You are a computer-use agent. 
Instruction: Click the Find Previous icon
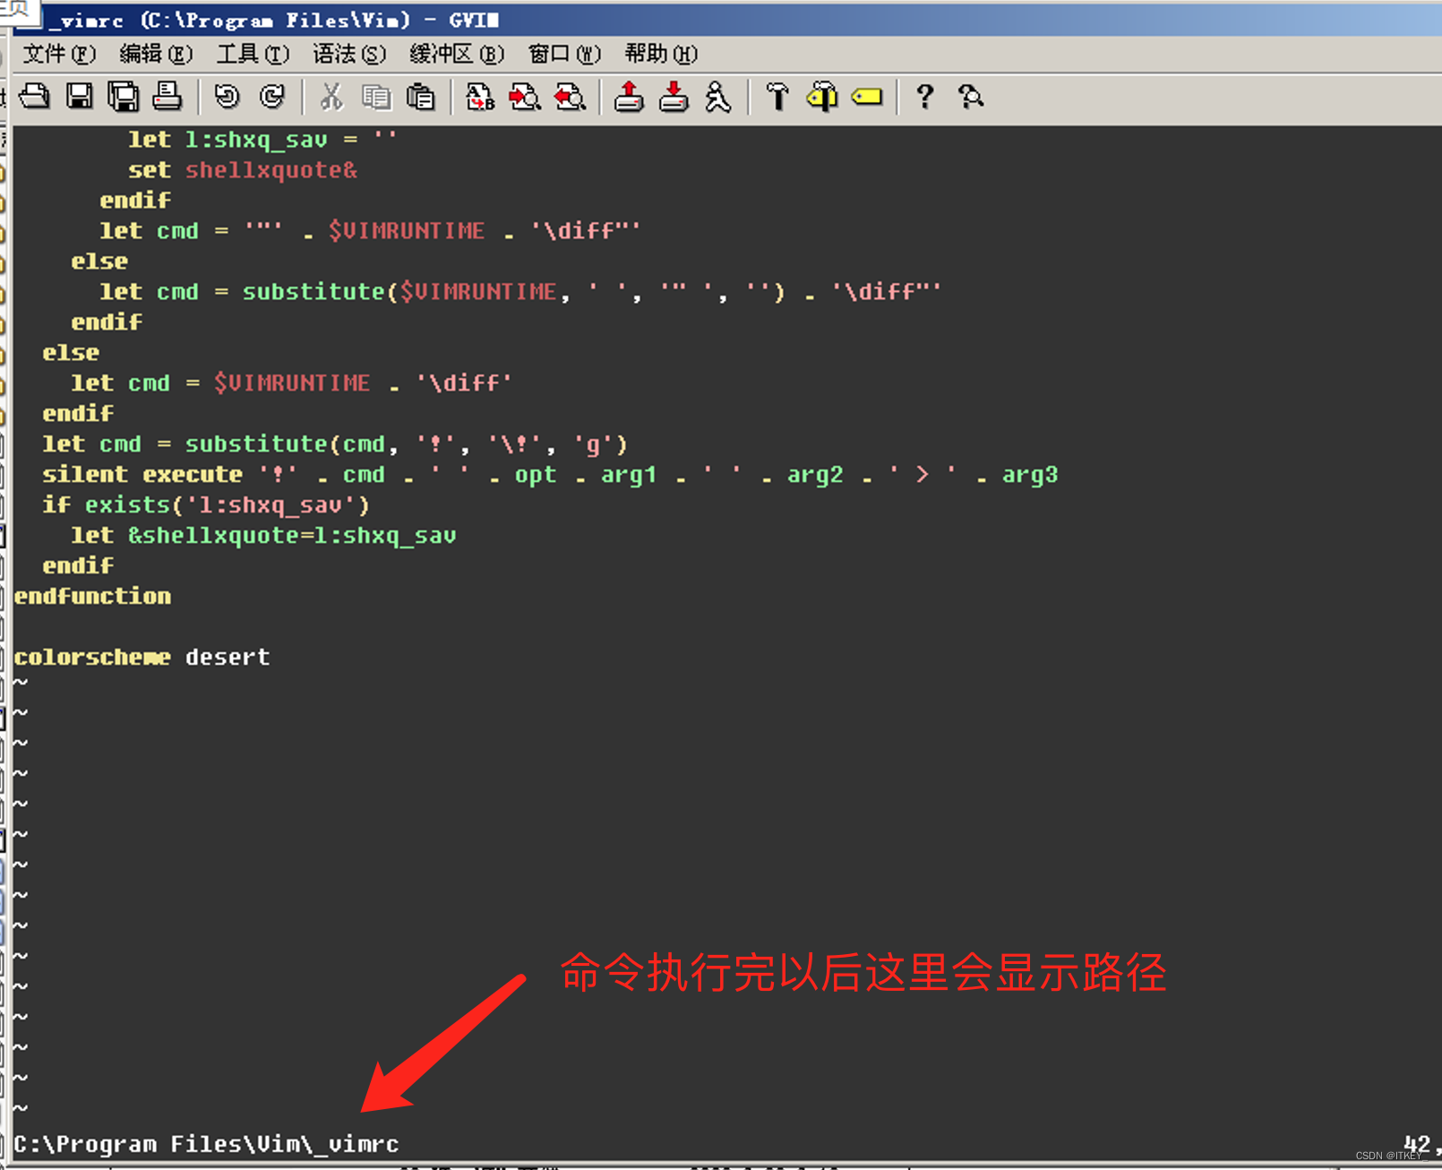pyautogui.click(x=570, y=96)
